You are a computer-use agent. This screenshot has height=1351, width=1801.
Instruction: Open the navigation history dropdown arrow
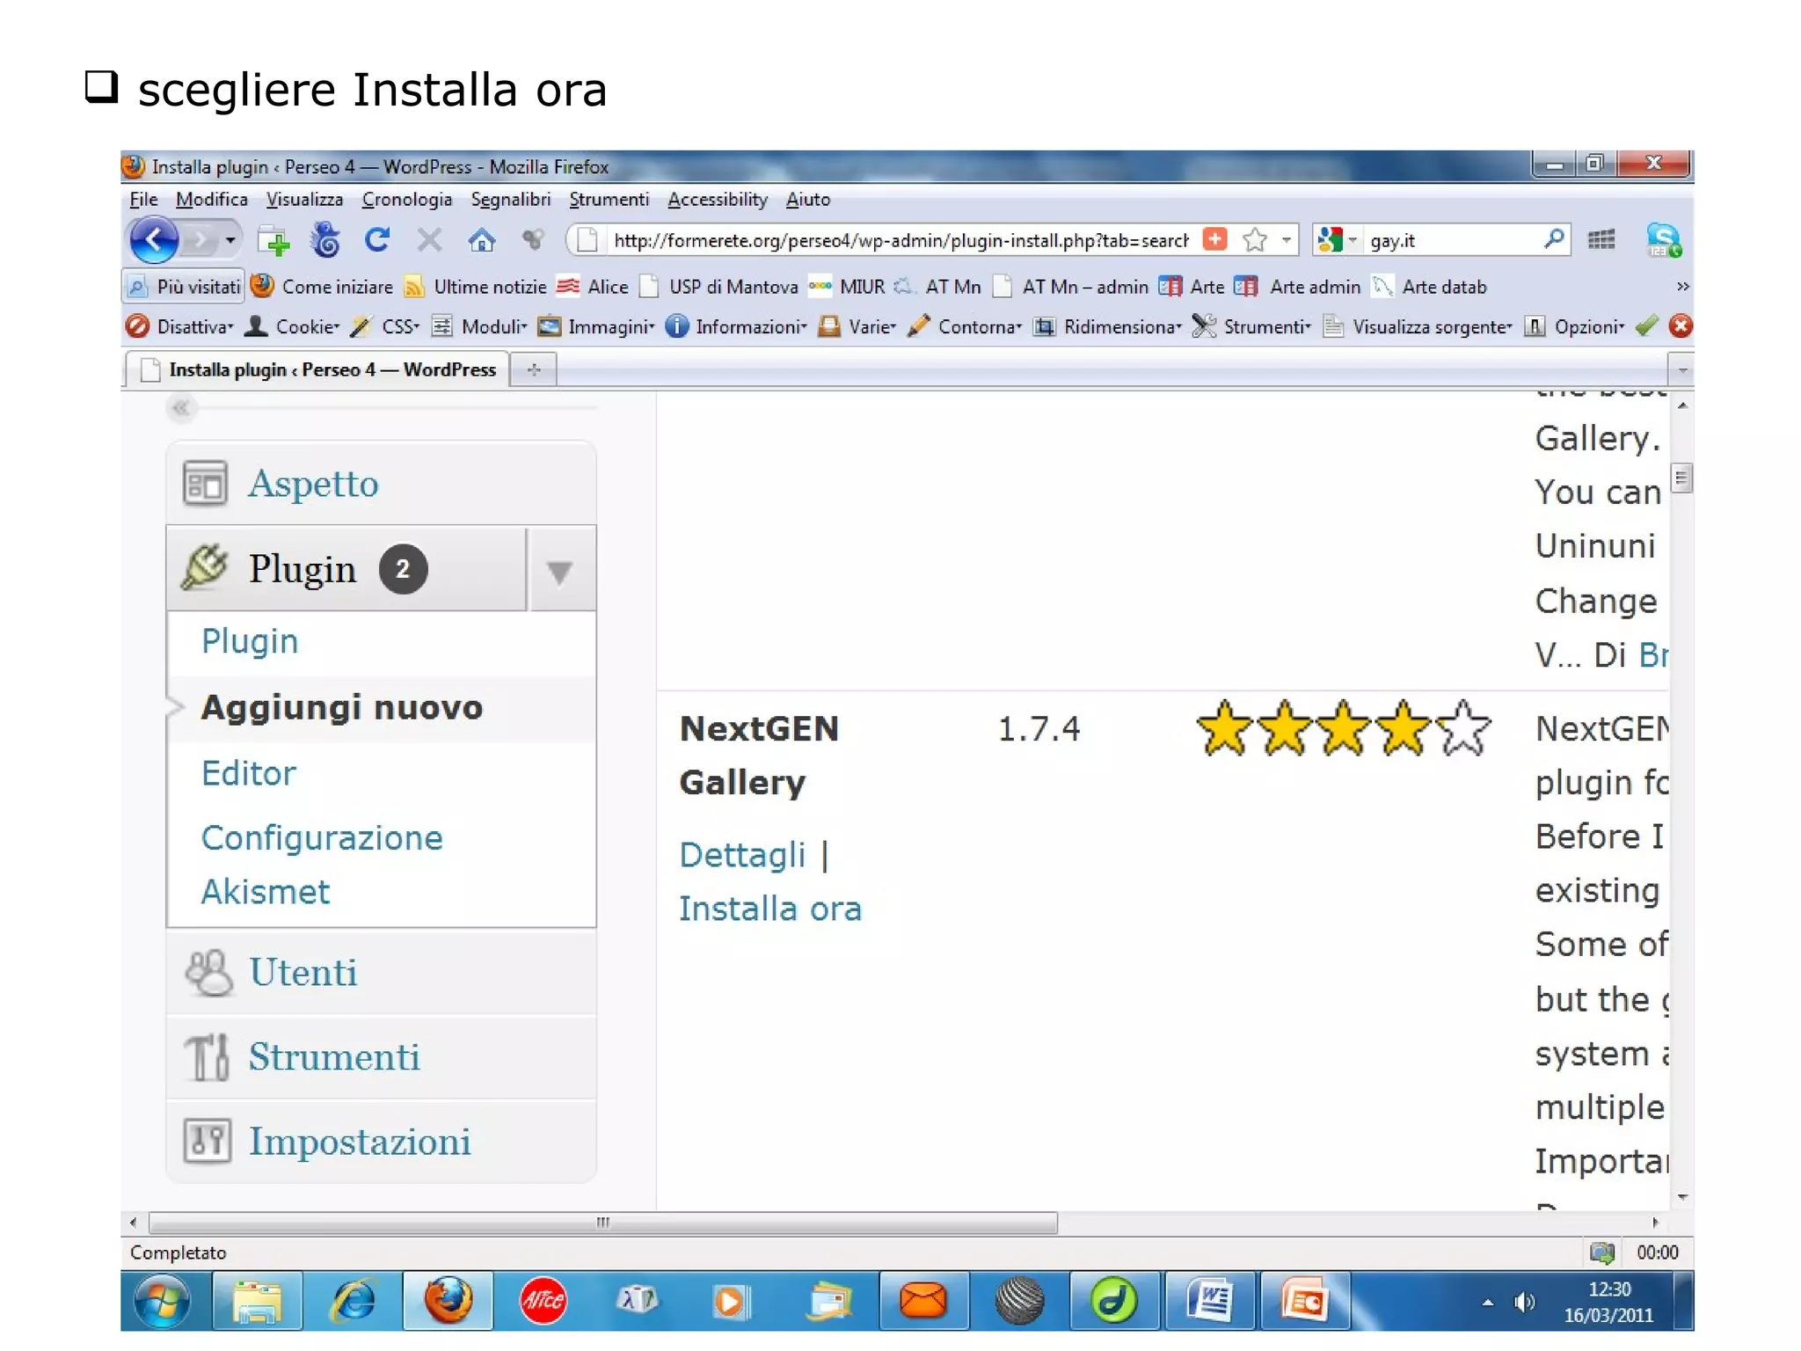230,239
